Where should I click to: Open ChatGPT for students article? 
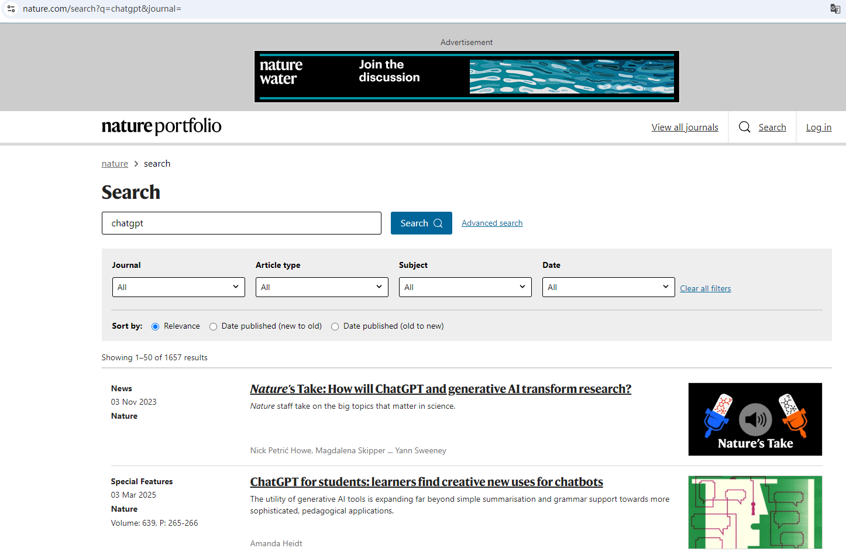[x=427, y=482]
